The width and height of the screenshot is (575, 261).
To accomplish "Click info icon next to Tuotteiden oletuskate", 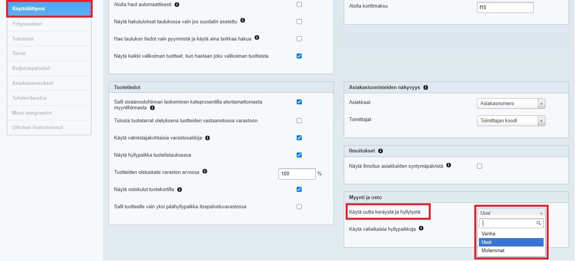I will click(205, 172).
